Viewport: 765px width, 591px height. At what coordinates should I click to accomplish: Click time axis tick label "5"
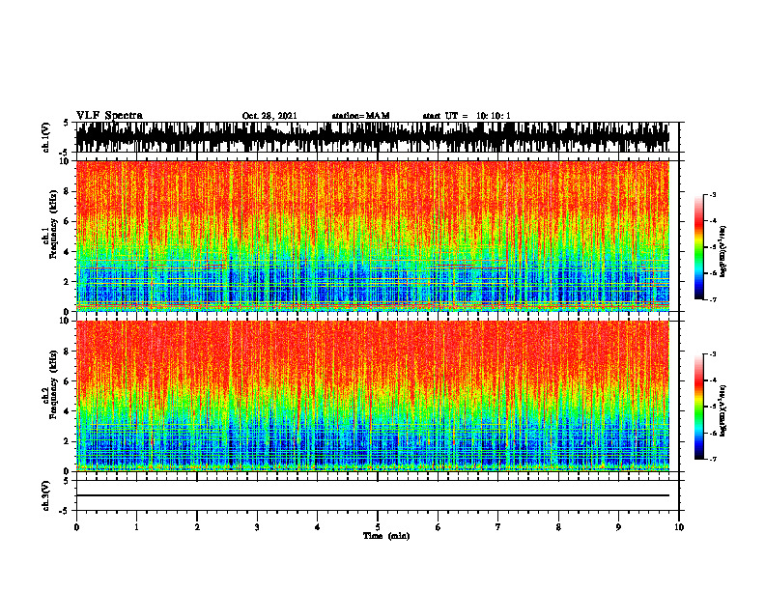[x=378, y=527]
